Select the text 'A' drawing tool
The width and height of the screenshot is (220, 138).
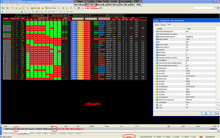[x=29, y=12]
